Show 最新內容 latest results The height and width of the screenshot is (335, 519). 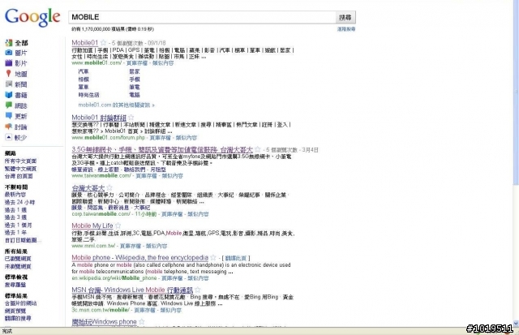click(x=15, y=195)
